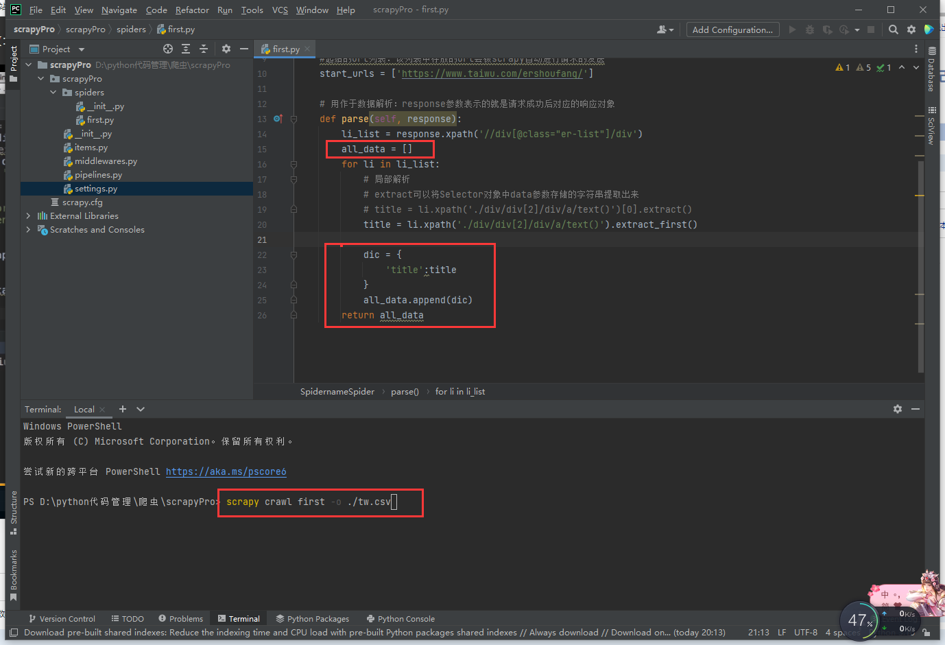The width and height of the screenshot is (945, 645).
Task: Click the Stop square icon in the toolbar
Action: pyautogui.click(x=871, y=30)
